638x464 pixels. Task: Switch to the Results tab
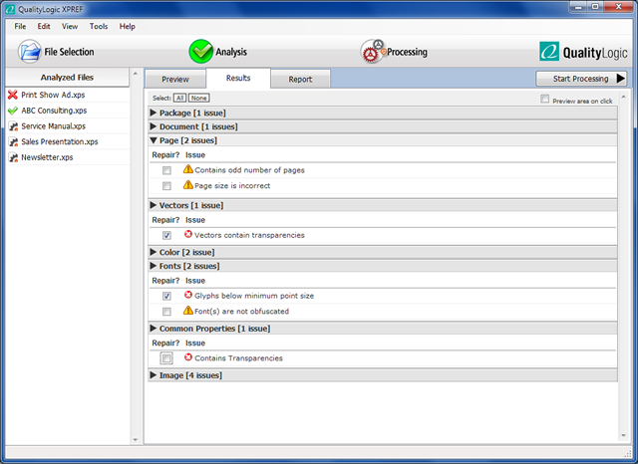[238, 78]
